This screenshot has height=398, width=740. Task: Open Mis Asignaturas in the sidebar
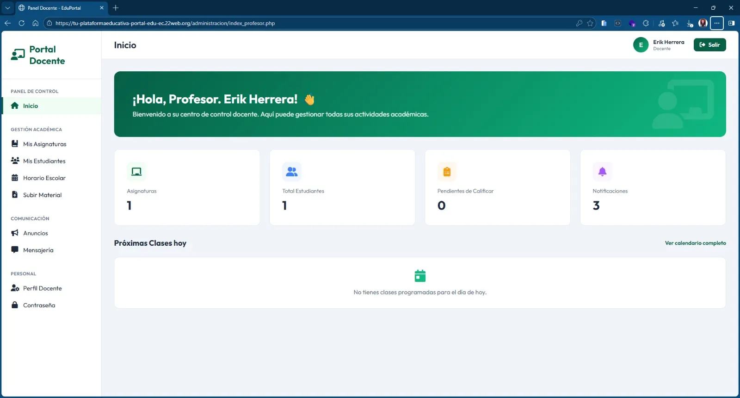point(44,144)
